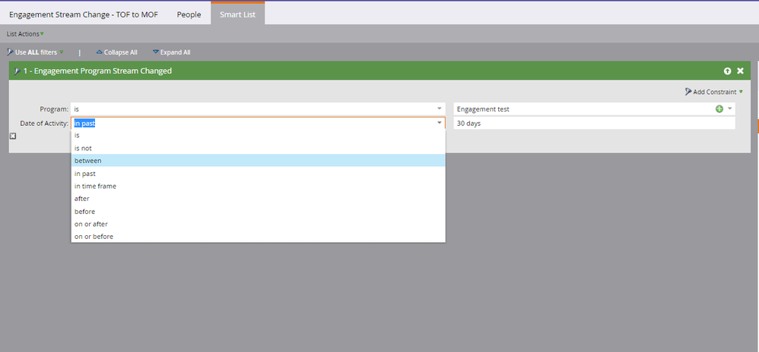Open the Engagement test value dropdown arrow
Screen dimensions: 759x352
[x=729, y=108]
